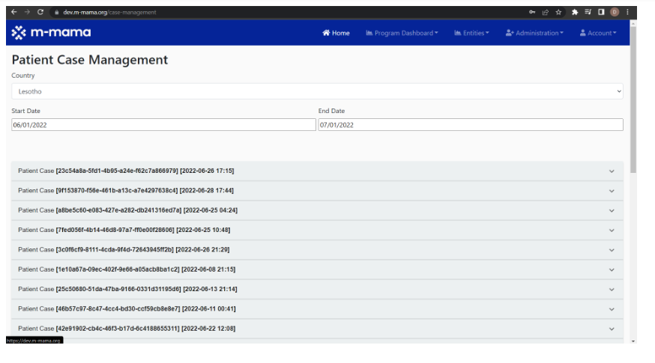Open the Country dropdown showing Lesotho
The height and width of the screenshot is (363, 655).
coord(317,91)
